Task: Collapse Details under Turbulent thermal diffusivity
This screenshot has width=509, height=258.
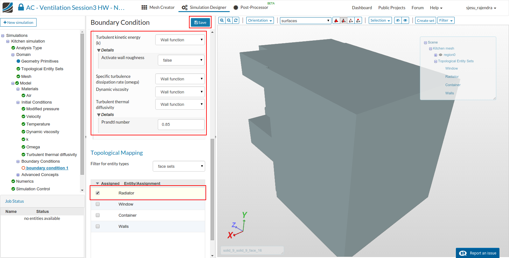Action: tap(99, 115)
